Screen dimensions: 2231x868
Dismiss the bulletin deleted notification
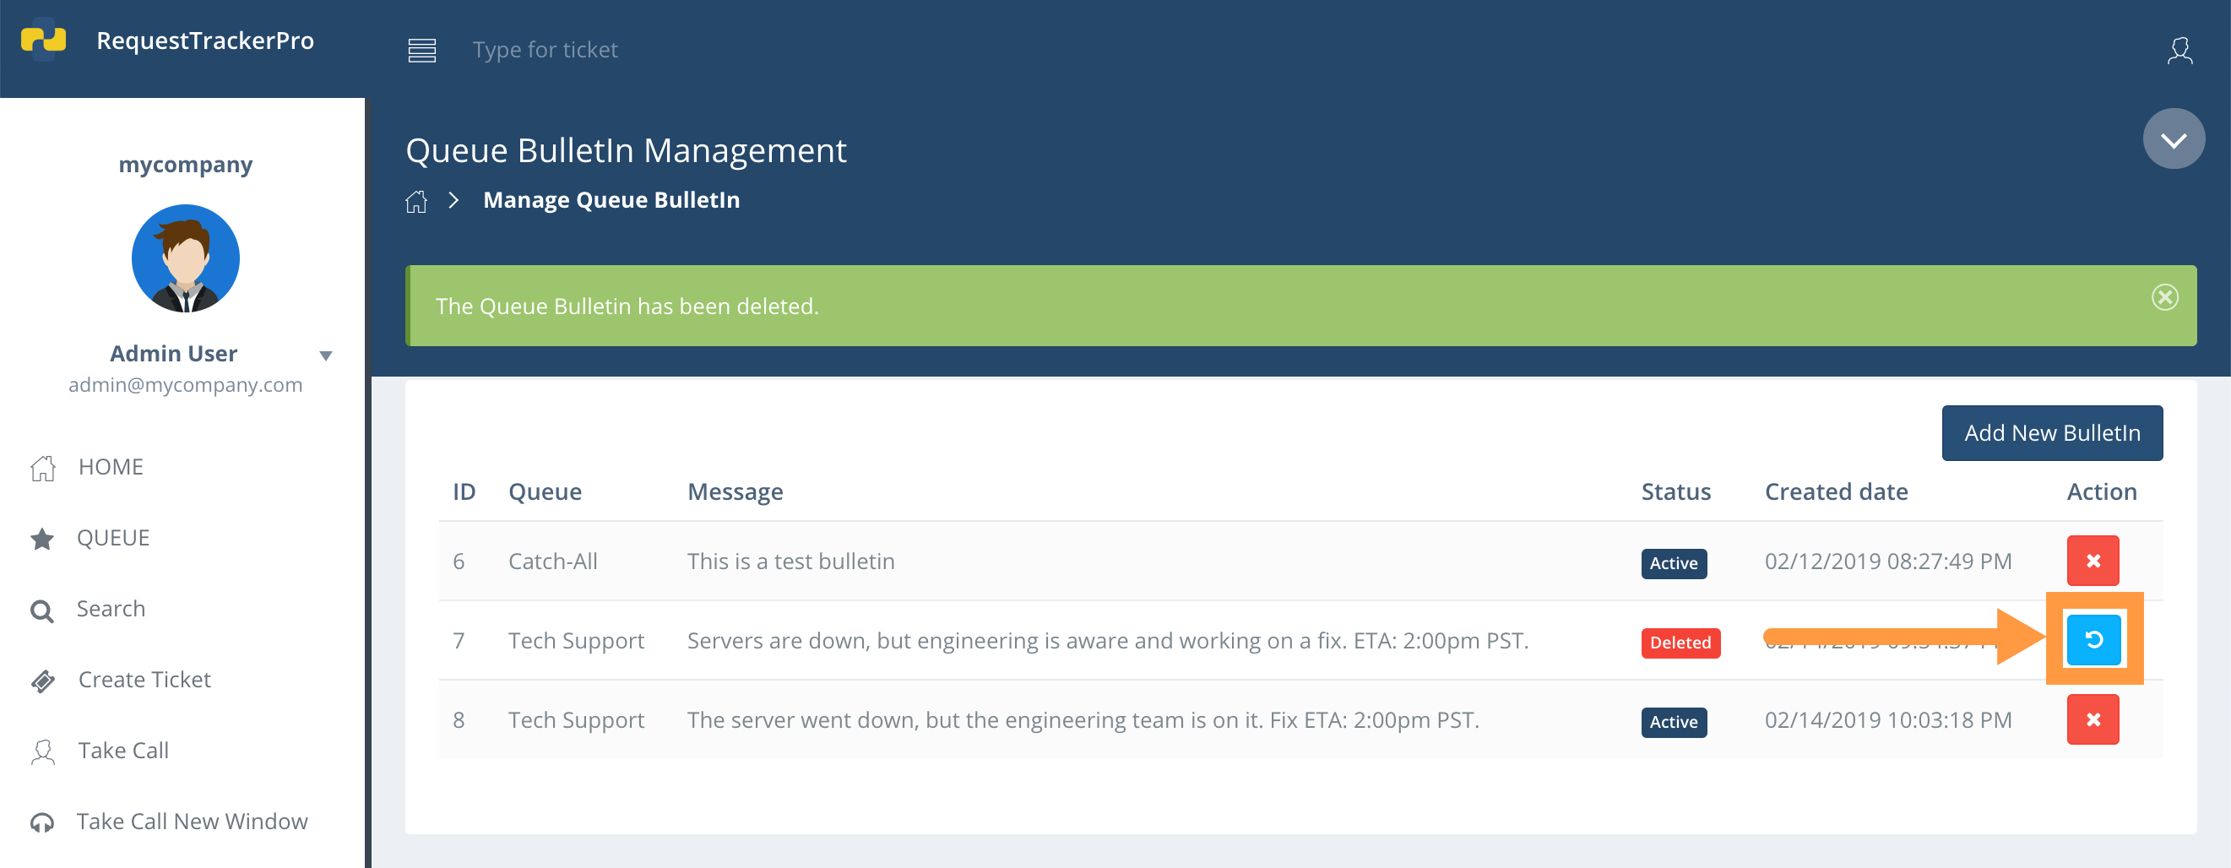(2164, 297)
